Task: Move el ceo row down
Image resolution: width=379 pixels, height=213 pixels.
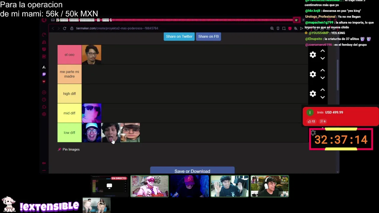Action: coord(322,58)
